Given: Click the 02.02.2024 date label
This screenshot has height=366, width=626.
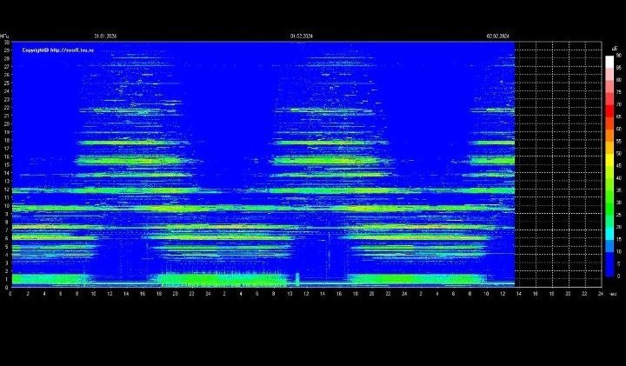Looking at the screenshot, I should point(497,36).
